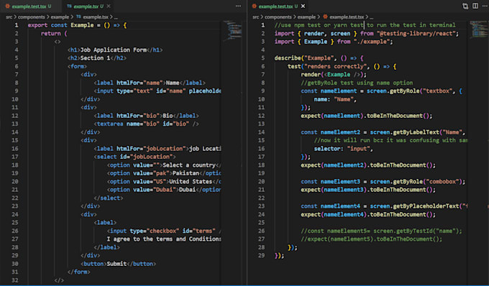489x286 pixels.
Task: Click the Submit button code line
Action: [x=118, y=264]
